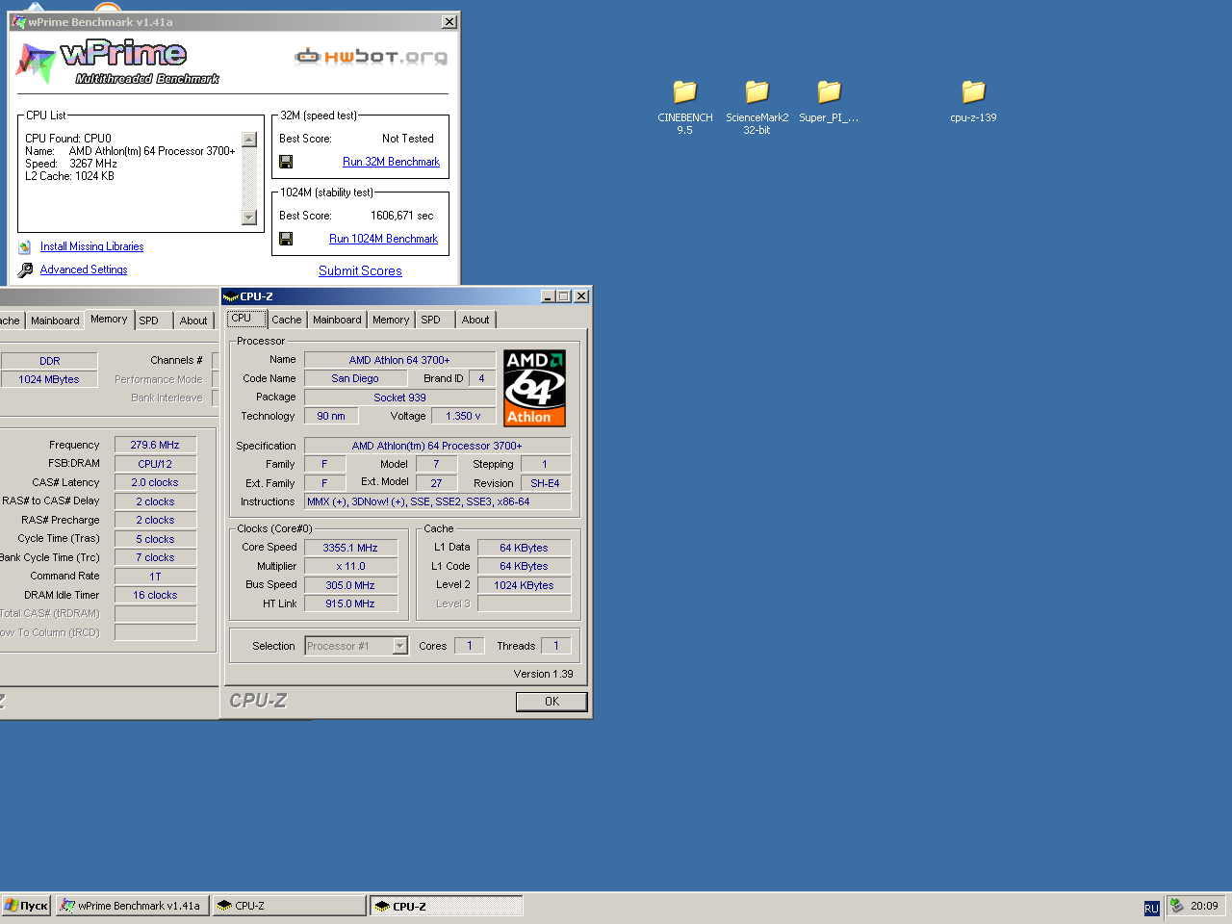Open the Start (Пуск) menu
Screen dimensions: 1232x924
coord(27,906)
